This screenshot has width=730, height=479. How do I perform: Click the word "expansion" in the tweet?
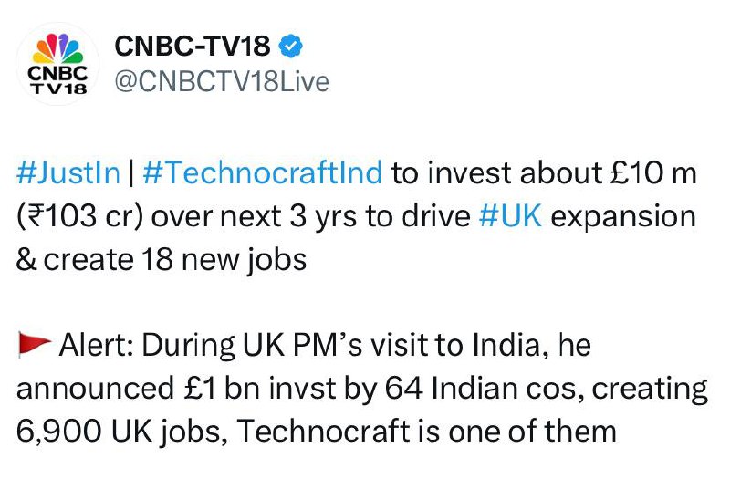click(627, 217)
